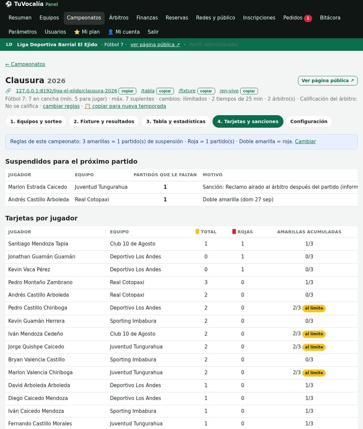Click the LD league avatar badge
The width and height of the screenshot is (363, 429).
(9, 44)
